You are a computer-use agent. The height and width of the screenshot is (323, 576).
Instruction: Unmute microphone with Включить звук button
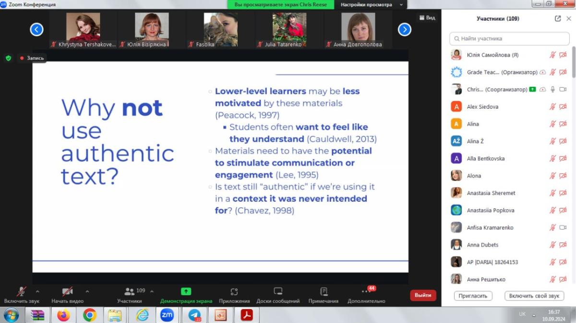[x=22, y=292]
